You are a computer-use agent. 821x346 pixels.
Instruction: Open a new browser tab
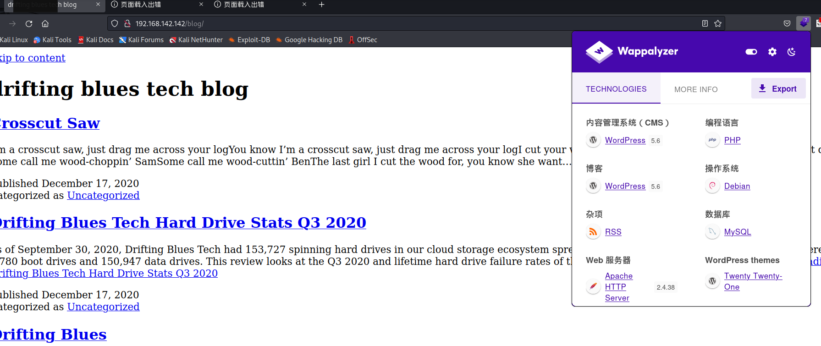point(322,5)
